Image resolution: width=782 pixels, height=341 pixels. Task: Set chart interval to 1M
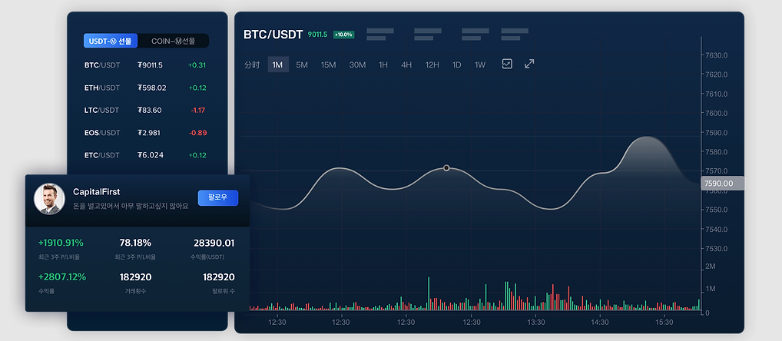coord(277,65)
